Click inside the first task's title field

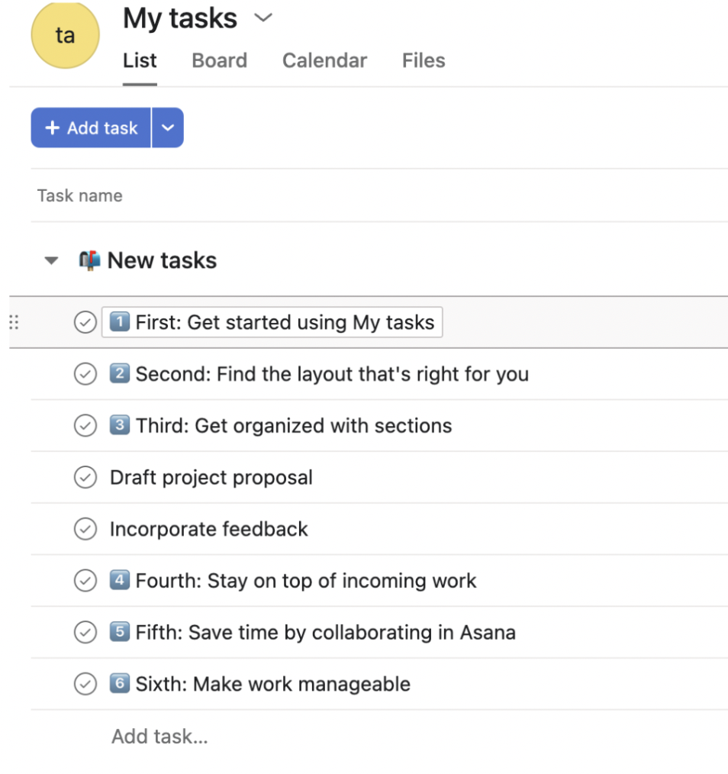(x=272, y=322)
